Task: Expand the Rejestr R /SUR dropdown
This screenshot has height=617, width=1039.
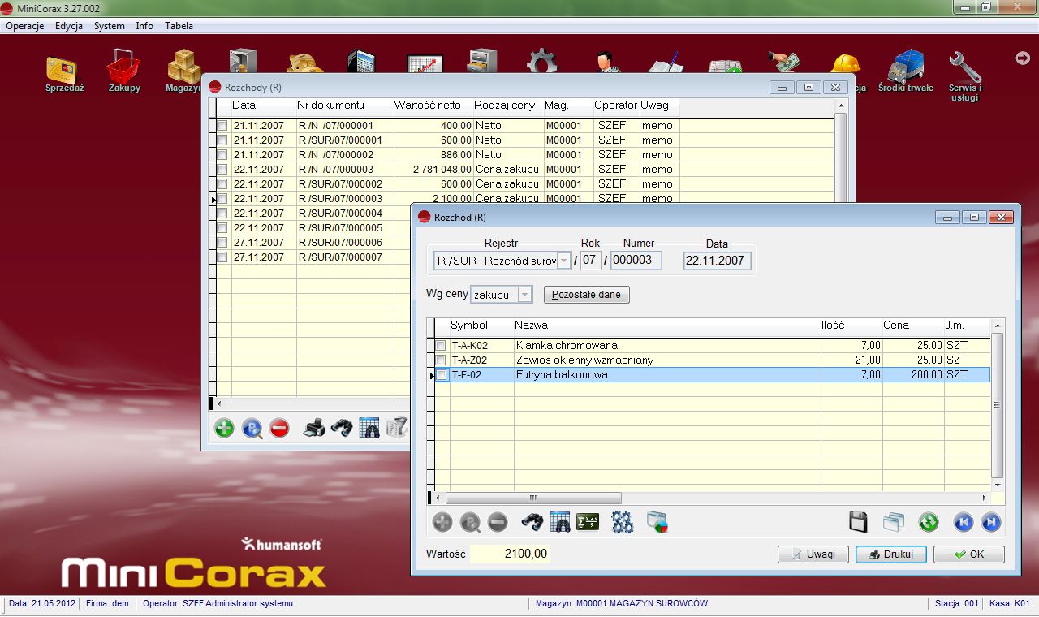Action: (x=563, y=261)
